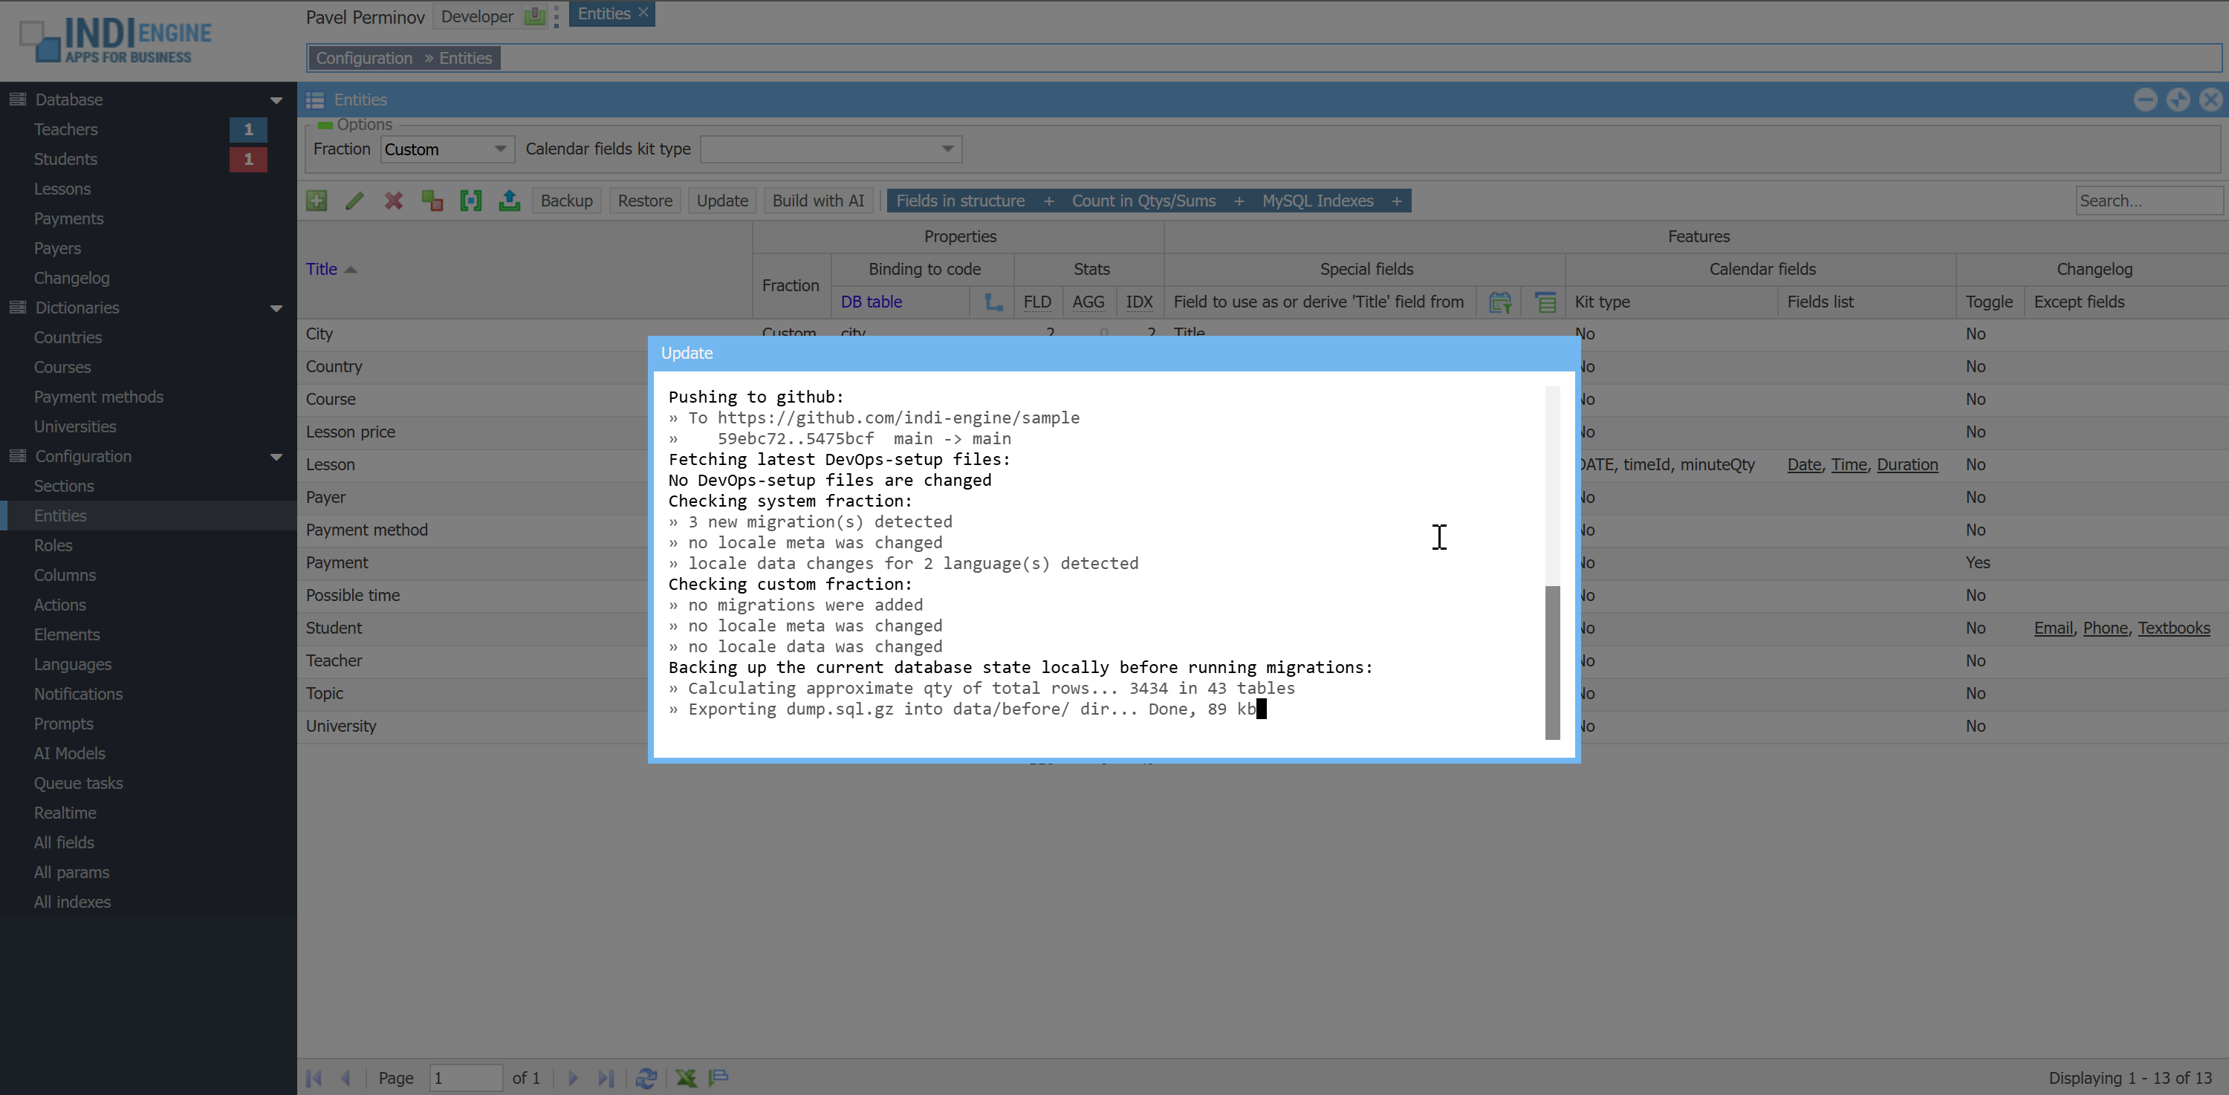Viewport: 2229px width, 1095px height.
Task: Click the green add new entity icon
Action: (317, 201)
